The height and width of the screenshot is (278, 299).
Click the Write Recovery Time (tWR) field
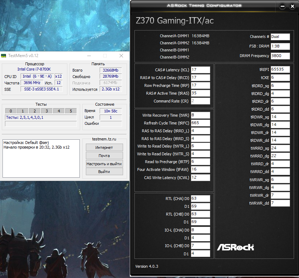click(x=200, y=115)
